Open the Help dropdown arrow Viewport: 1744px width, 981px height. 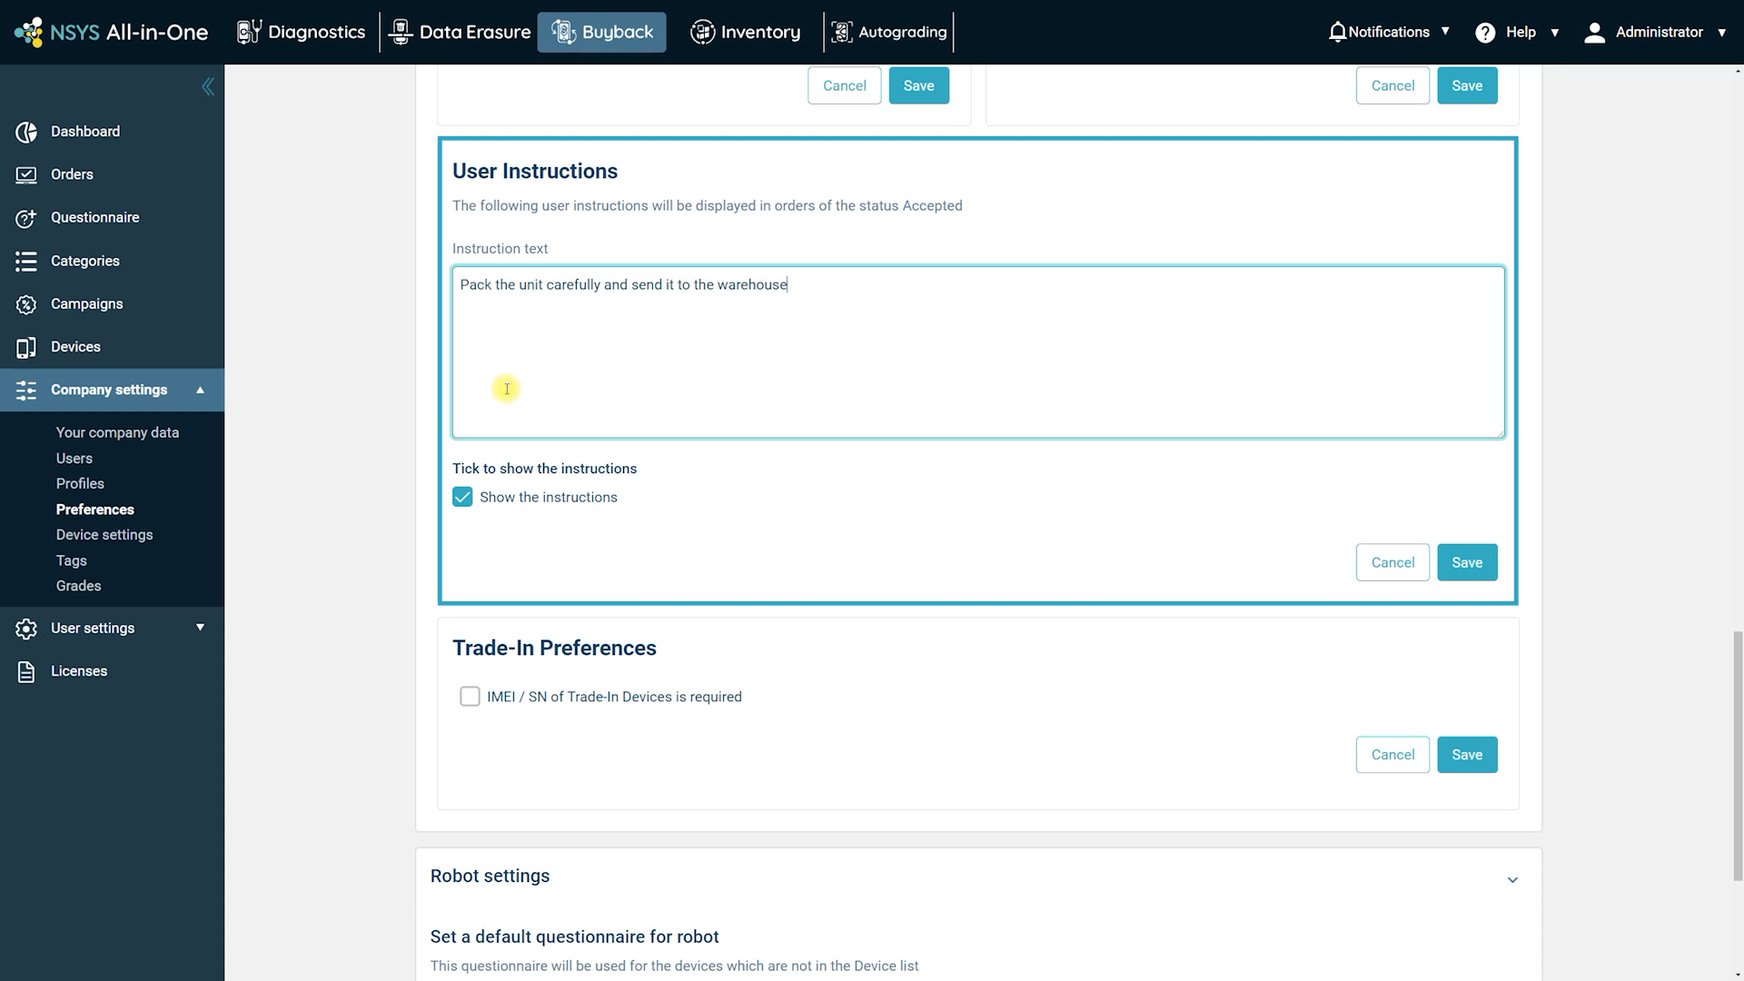1555,33
